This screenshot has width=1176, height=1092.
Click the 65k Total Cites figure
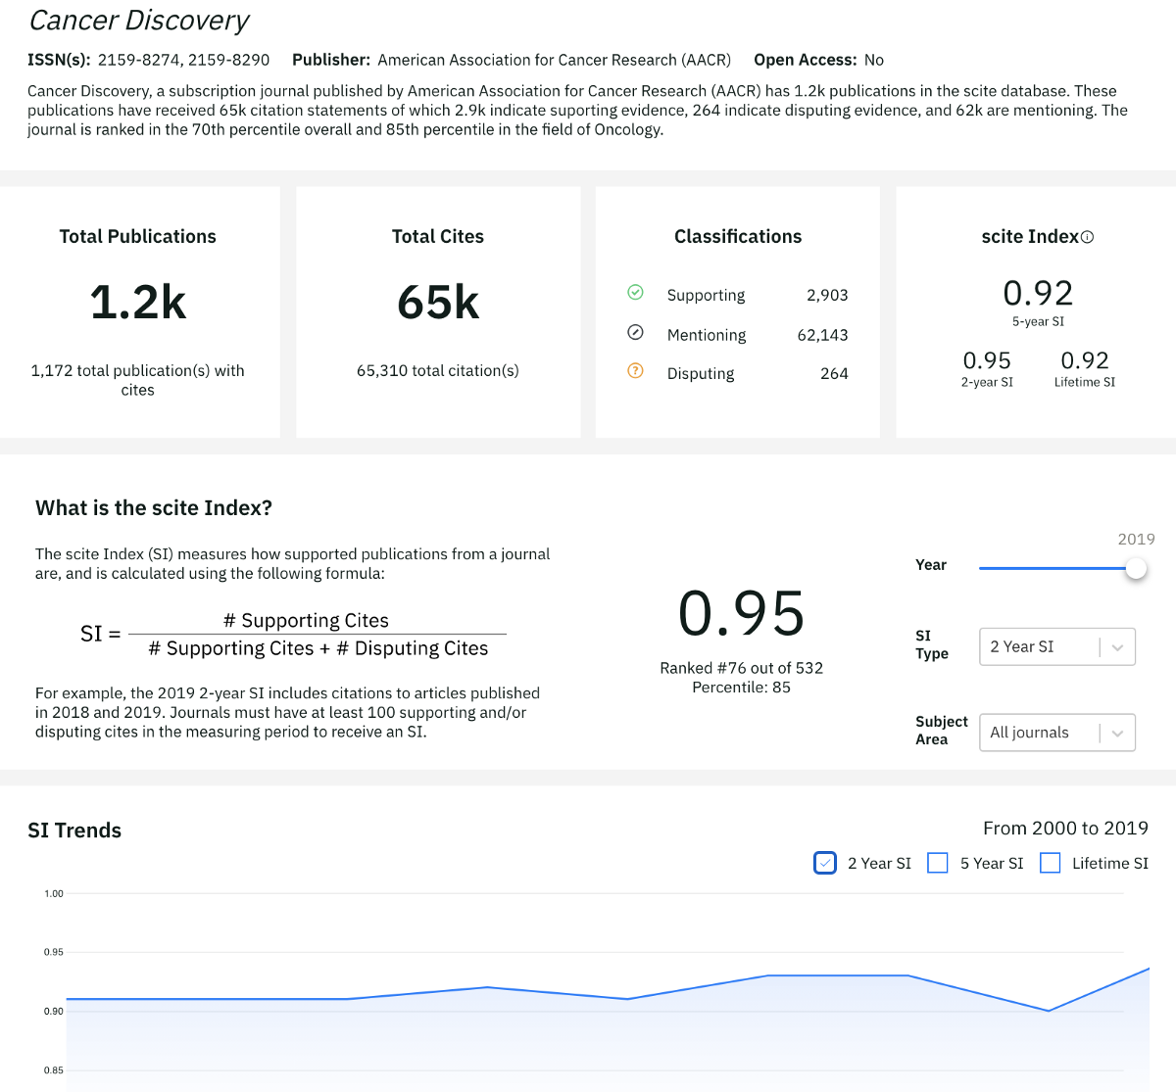438,303
